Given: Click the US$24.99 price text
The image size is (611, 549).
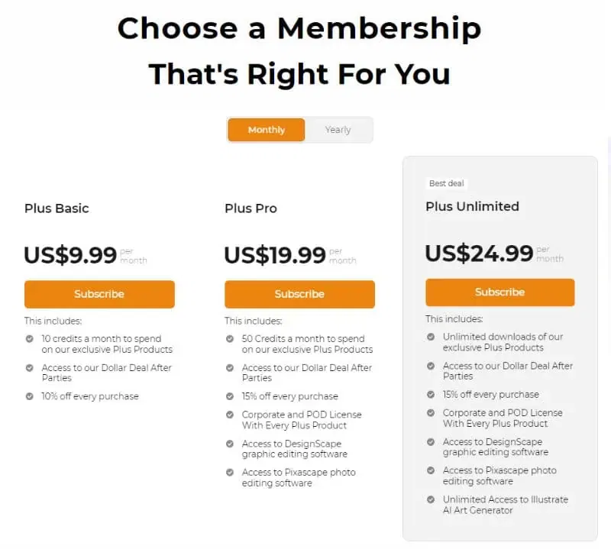Looking at the screenshot, I should click(x=479, y=252).
